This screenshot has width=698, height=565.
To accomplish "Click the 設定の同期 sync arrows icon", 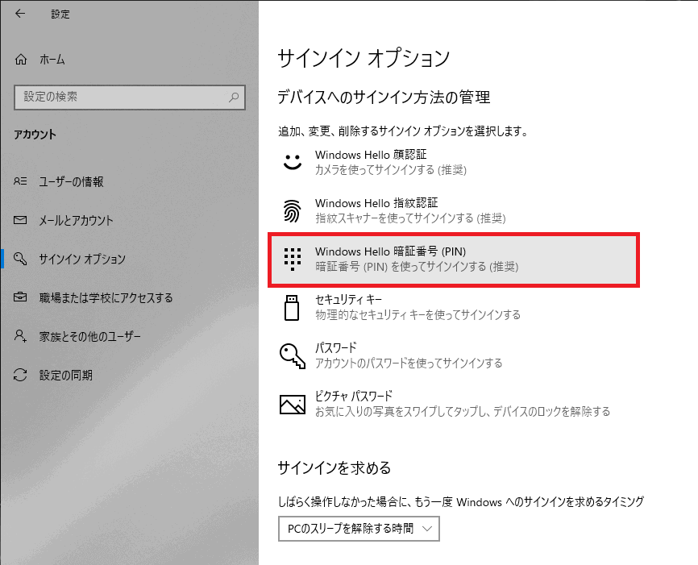I will click(x=20, y=375).
